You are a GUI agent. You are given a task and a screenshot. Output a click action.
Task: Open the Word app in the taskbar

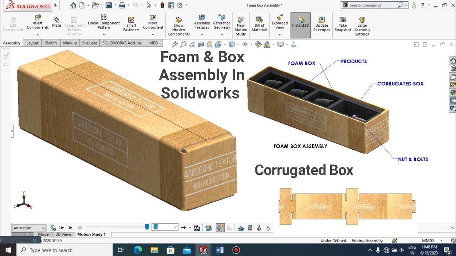[220, 250]
